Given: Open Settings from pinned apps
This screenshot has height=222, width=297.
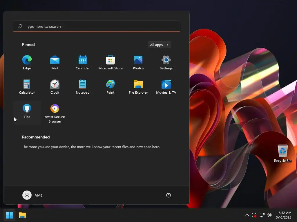Looking at the screenshot, I should [166, 63].
